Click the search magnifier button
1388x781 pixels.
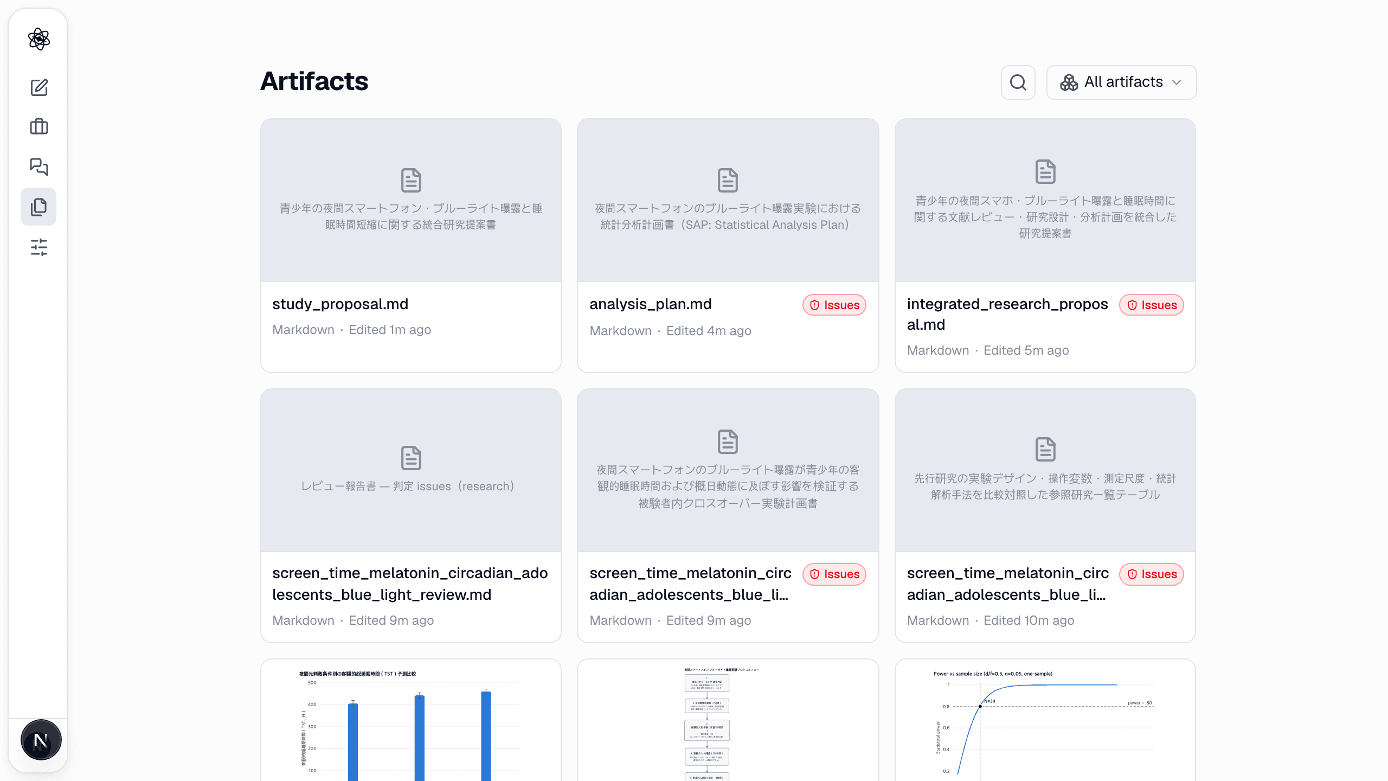coord(1018,82)
